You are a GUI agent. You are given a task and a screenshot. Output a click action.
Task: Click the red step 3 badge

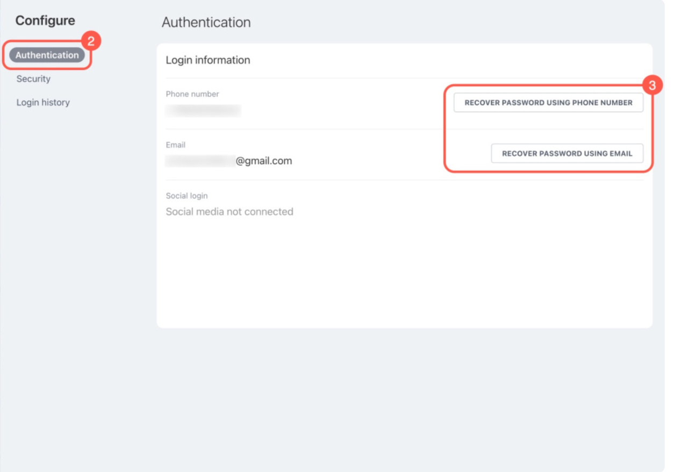(652, 86)
